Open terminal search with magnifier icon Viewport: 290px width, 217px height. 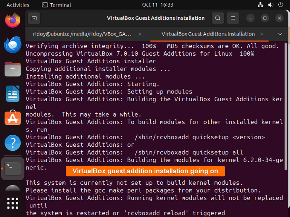click(217, 18)
